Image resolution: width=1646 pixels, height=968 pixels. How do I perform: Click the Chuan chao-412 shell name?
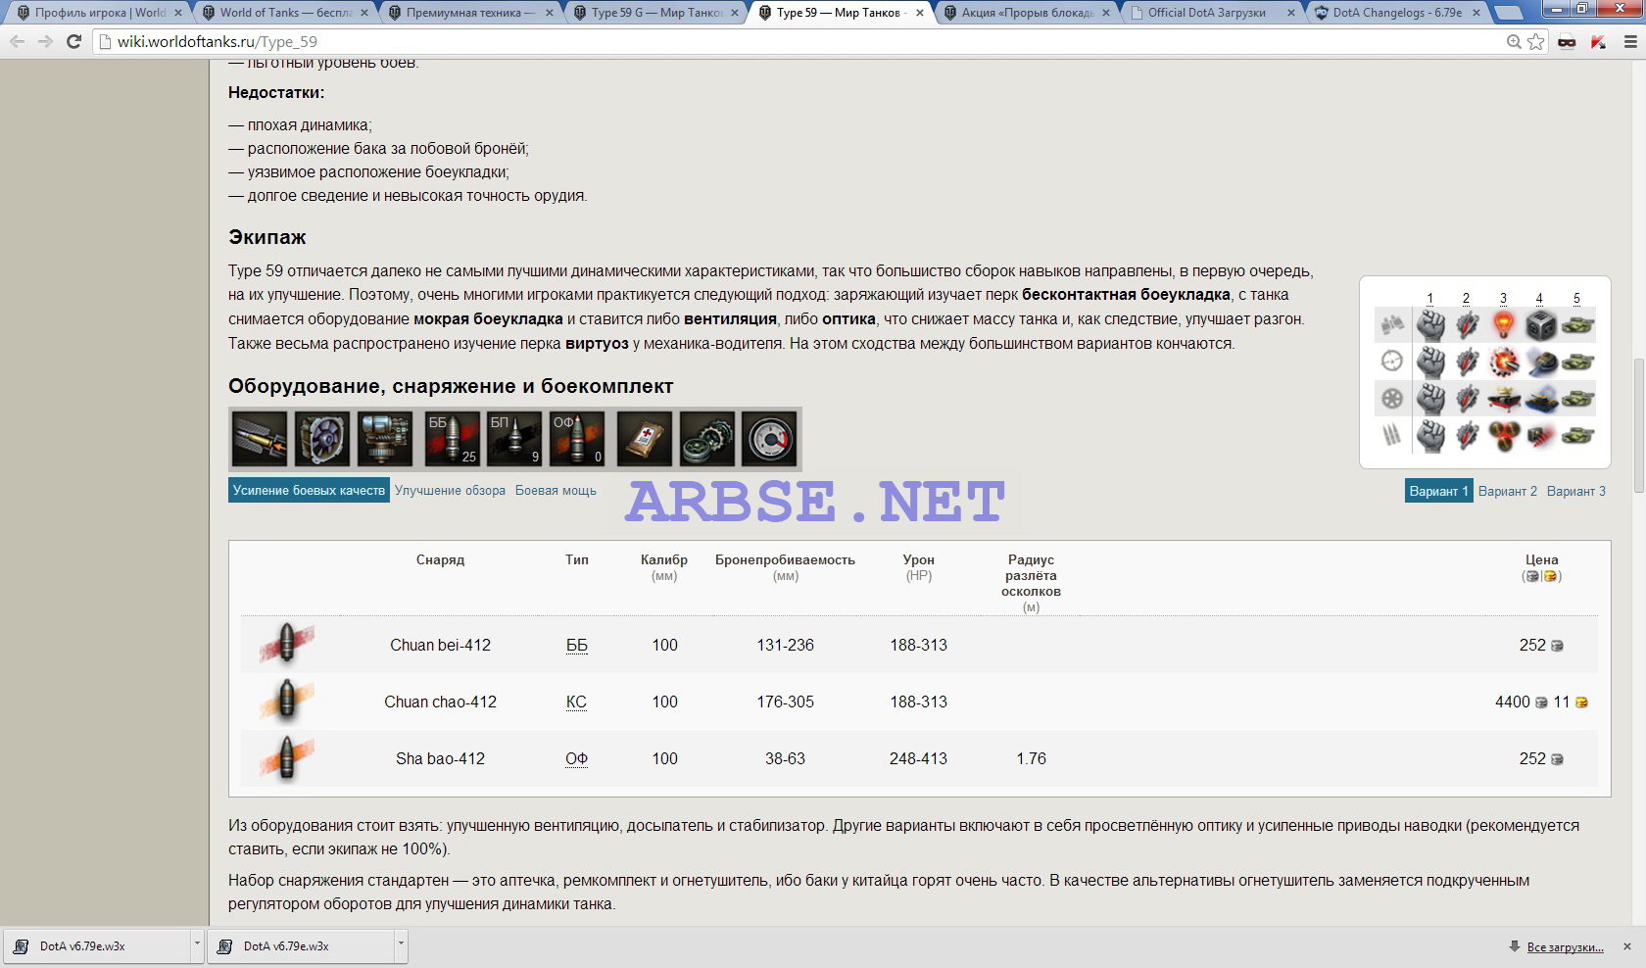pyautogui.click(x=440, y=702)
